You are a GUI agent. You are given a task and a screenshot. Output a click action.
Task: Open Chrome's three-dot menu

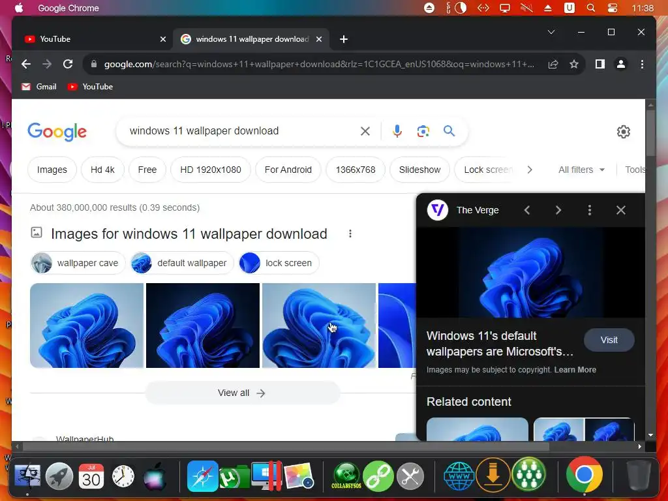coord(642,64)
